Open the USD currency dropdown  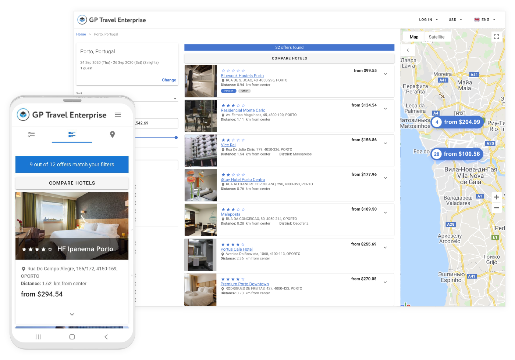tap(455, 20)
